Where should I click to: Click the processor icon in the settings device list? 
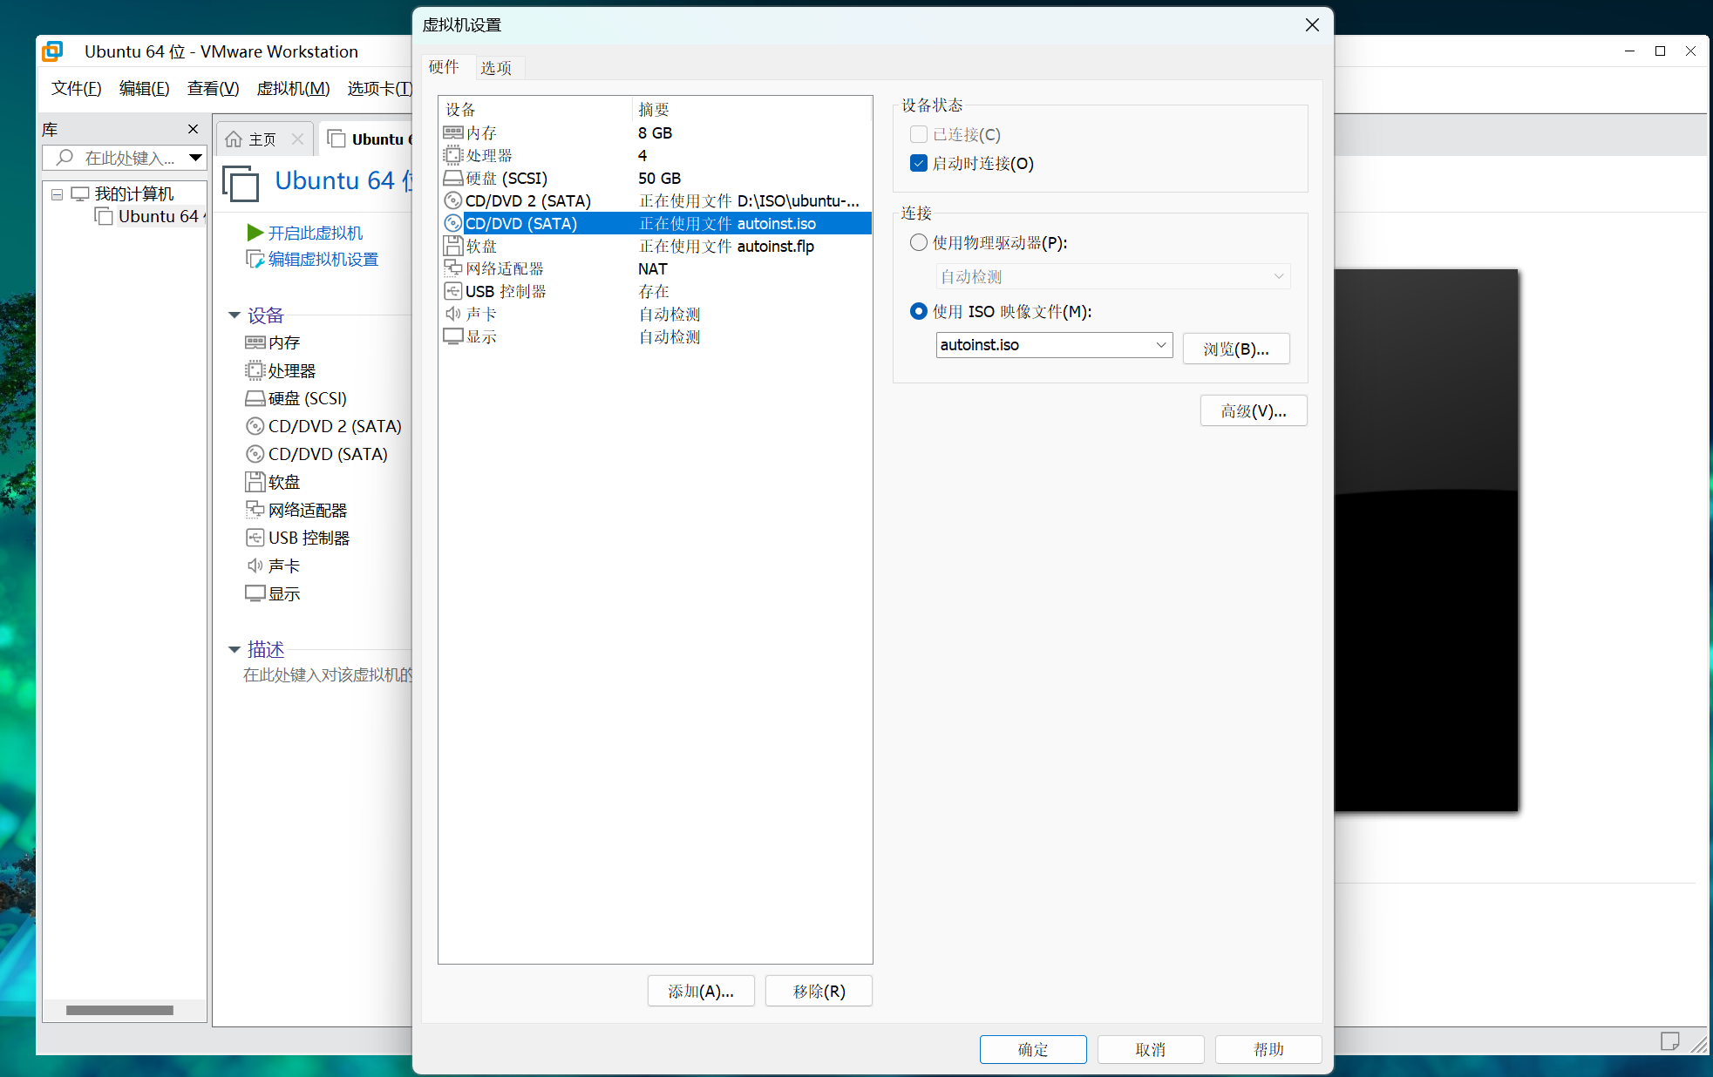click(452, 155)
